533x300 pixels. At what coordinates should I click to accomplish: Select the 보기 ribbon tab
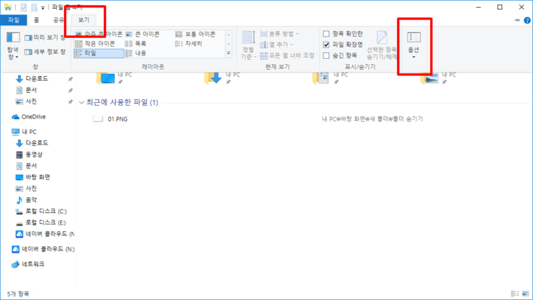[x=84, y=20]
